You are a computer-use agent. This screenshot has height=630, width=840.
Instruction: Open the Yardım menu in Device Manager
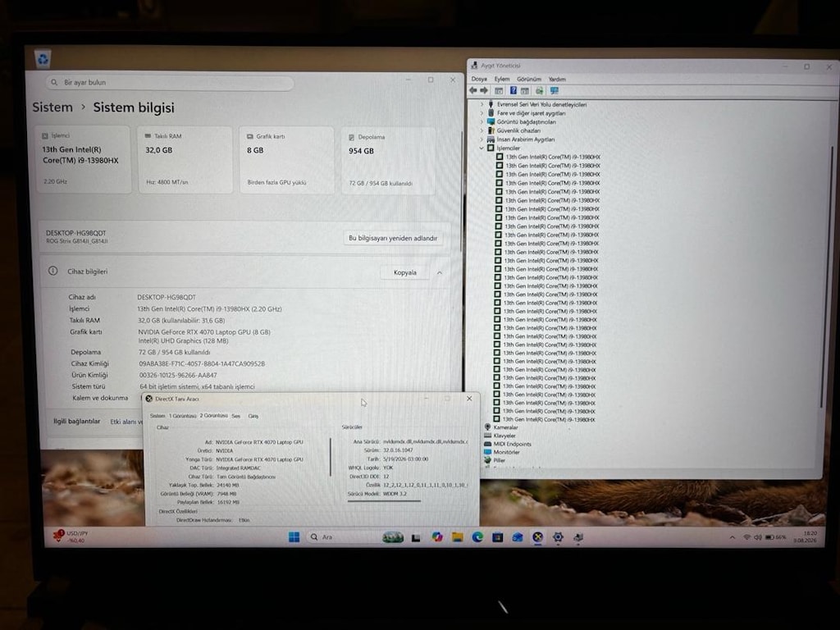click(x=557, y=79)
